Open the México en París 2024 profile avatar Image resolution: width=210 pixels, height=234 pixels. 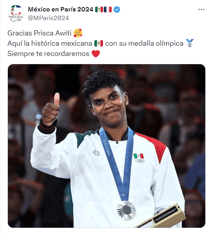pos(16,13)
